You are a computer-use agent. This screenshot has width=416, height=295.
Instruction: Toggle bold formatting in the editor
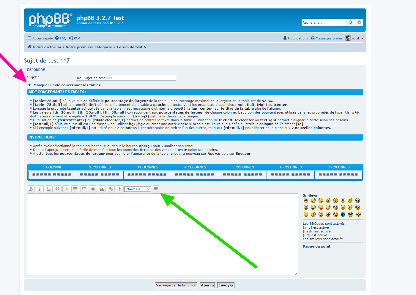tap(31, 189)
